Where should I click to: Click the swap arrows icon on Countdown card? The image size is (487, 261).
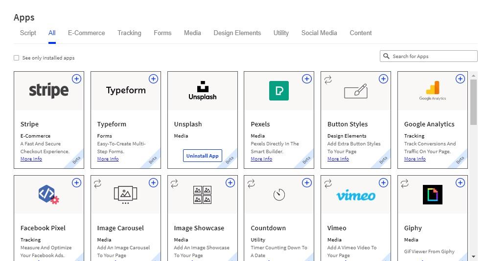(251, 183)
